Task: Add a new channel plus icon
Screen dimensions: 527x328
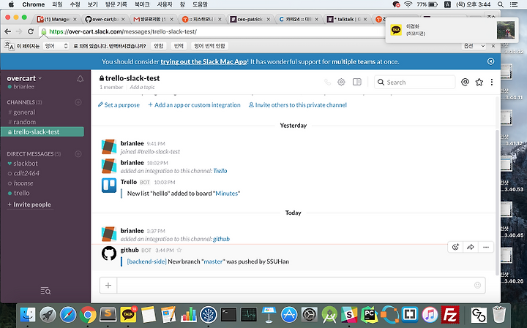Action: (78, 102)
